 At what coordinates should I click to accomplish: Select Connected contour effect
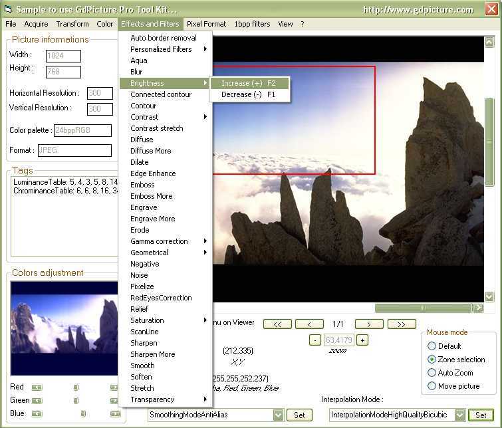coord(166,94)
